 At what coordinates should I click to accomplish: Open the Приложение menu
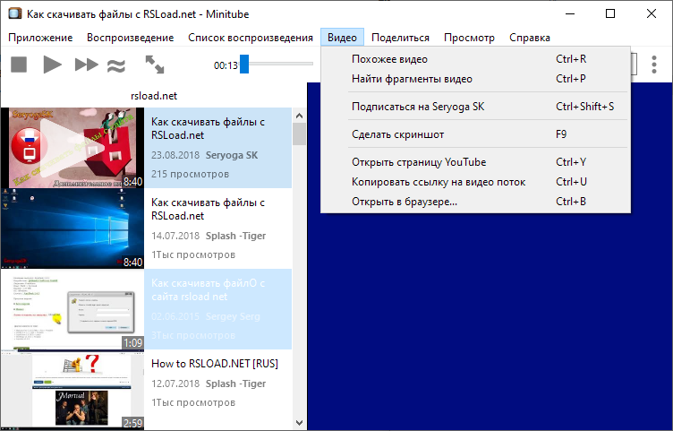40,38
